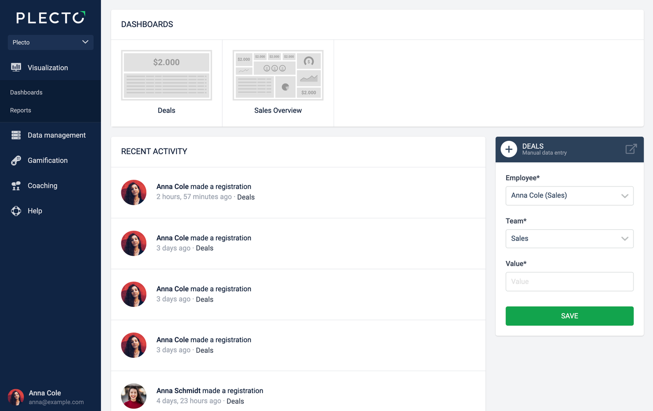
Task: Expand the Plecto organization dropdown
Action: (x=51, y=42)
